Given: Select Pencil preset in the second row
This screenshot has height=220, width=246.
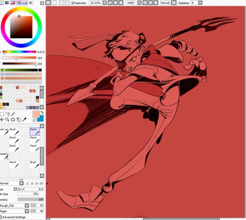Looking at the screenshot, I should 35,140.
